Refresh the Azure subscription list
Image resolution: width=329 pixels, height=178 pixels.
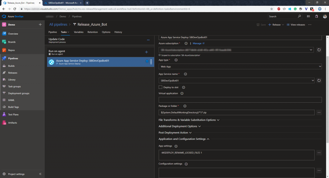click(x=319, y=50)
